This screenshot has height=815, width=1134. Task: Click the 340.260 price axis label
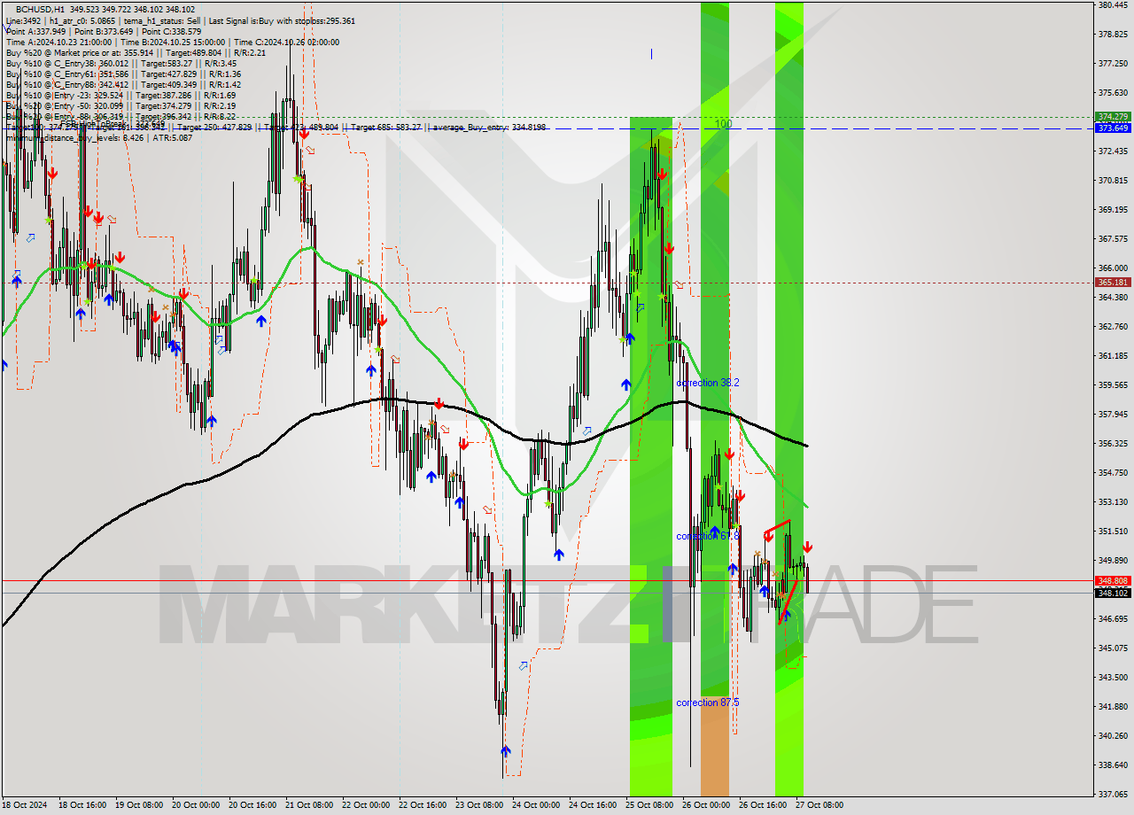click(1113, 736)
